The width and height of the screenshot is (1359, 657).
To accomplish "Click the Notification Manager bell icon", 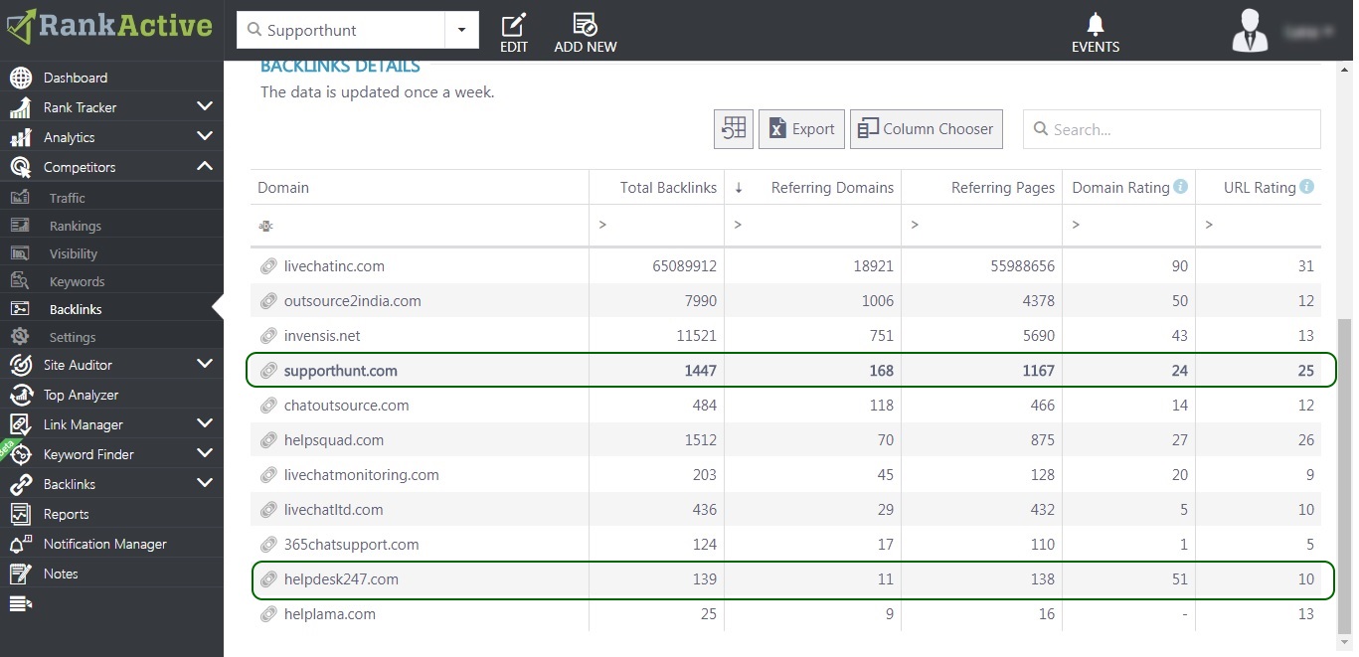I will (x=20, y=544).
